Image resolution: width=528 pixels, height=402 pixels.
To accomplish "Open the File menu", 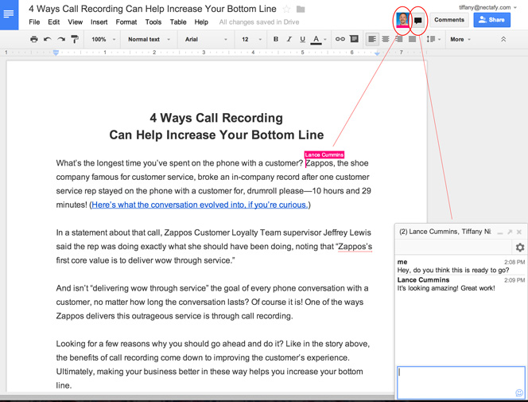I will pyautogui.click(x=34, y=22).
